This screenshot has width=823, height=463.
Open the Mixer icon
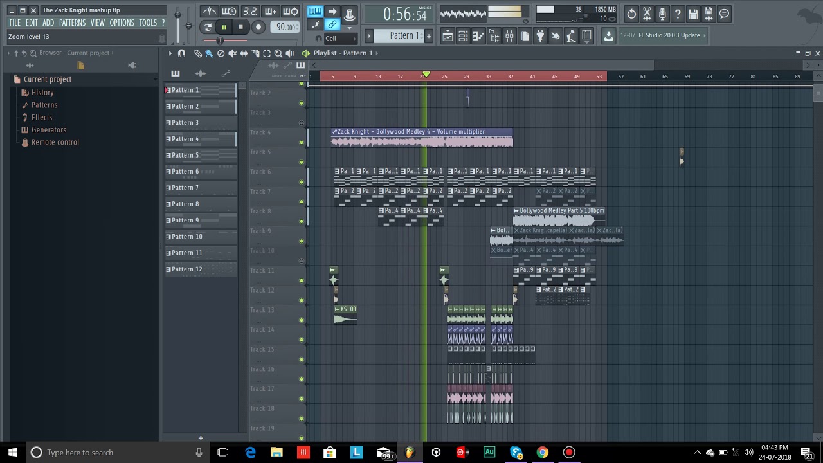pyautogui.click(x=509, y=36)
